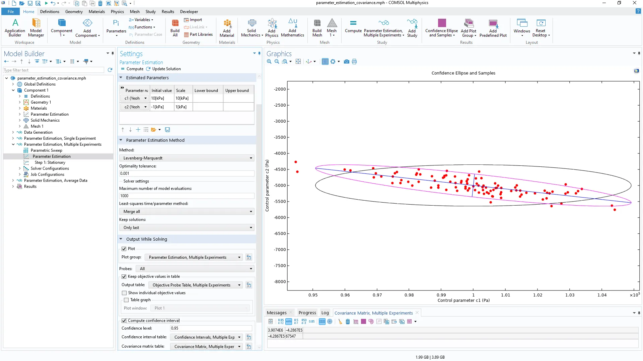Switch to the Log tab
Image resolution: width=643 pixels, height=361 pixels.
(325, 313)
